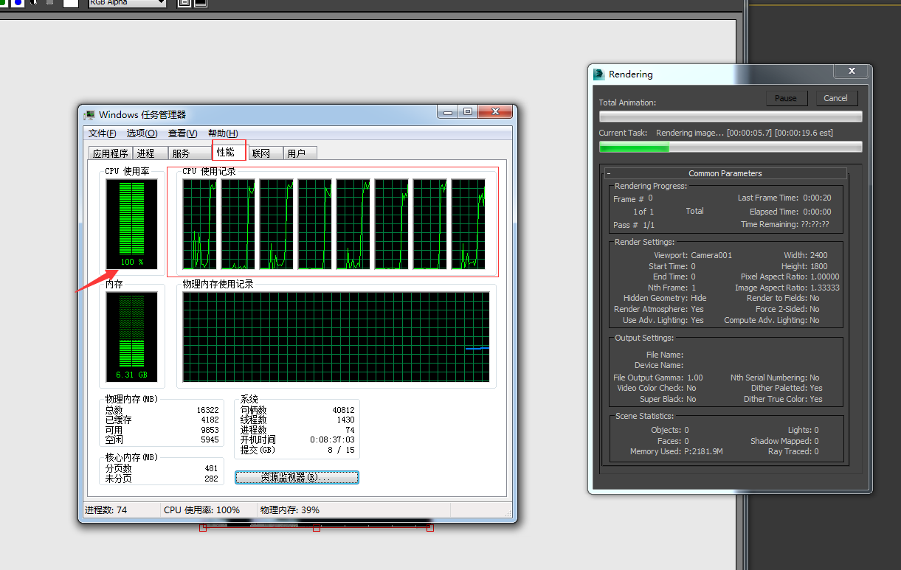Click the CPU usage gauge showing 100 %
The height and width of the screenshot is (570, 901).
[131, 224]
